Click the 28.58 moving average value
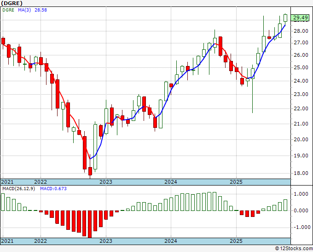The image size is (313, 252). [41, 10]
